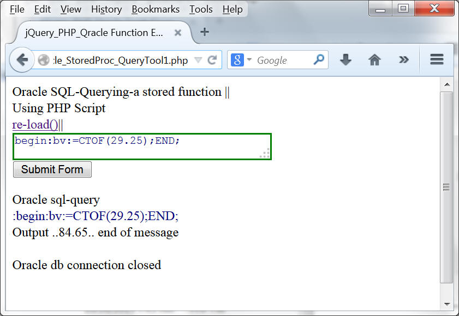Click inside the SQL query textarea
459x316 pixels.
pos(142,147)
